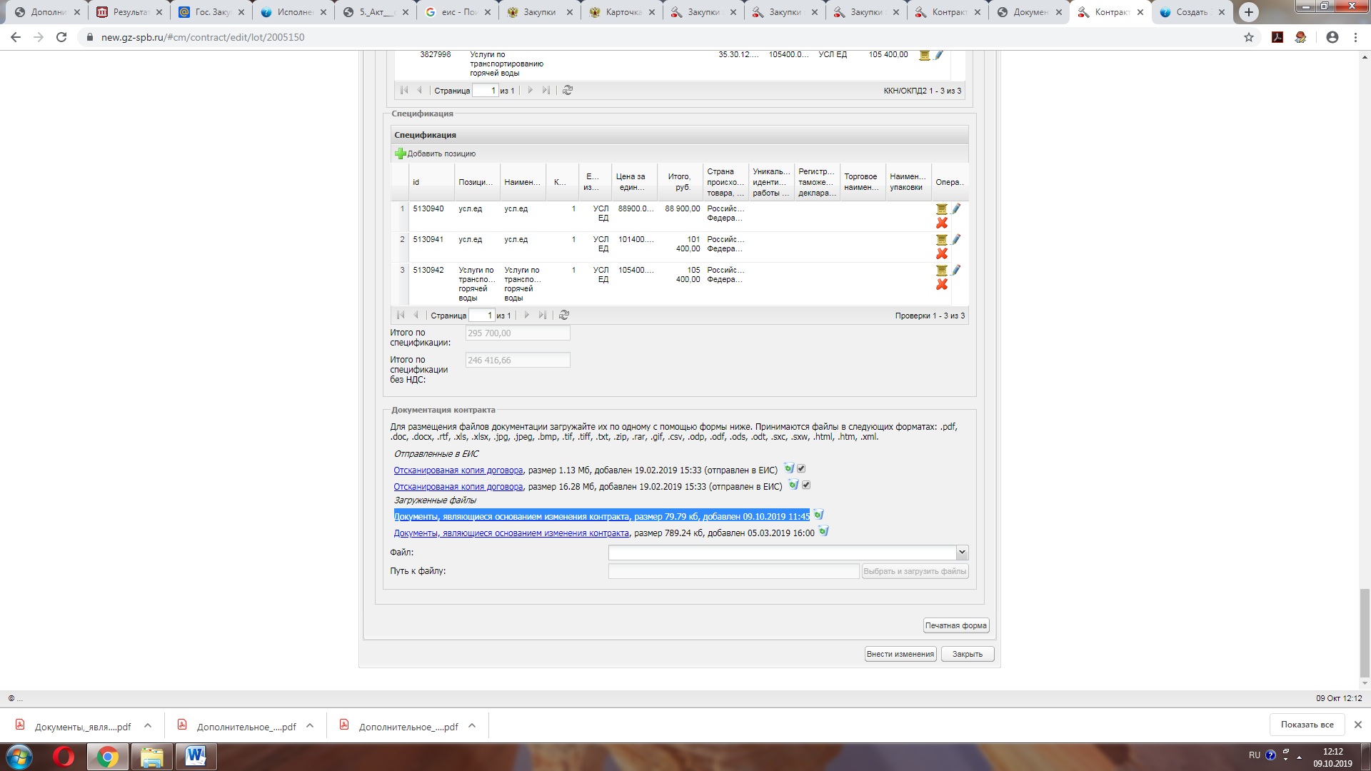Click the Windows Start button

click(19, 757)
